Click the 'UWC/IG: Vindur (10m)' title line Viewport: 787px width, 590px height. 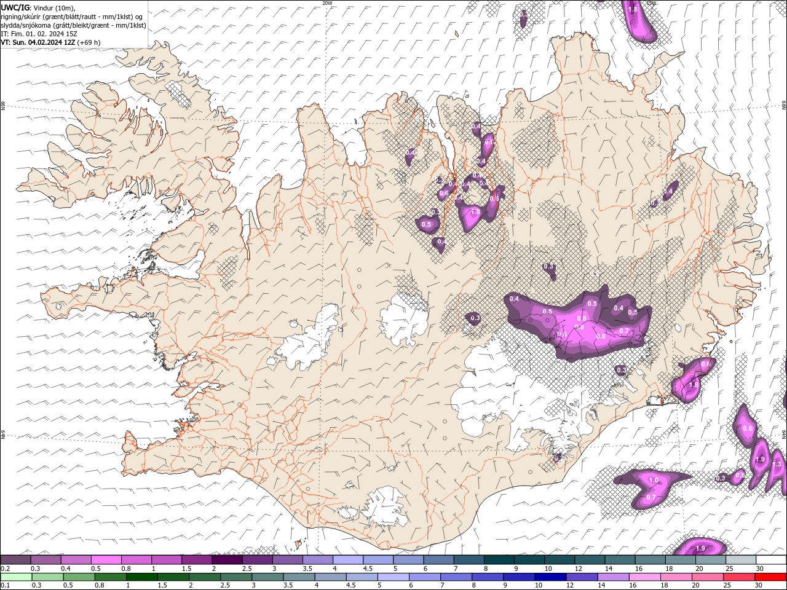tap(38, 7)
